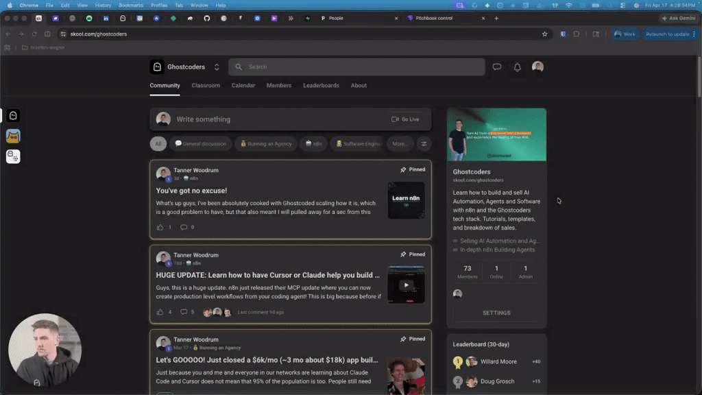This screenshot has height=395, width=702.
Task: Bookmark this page with the star icon
Action: pyautogui.click(x=544, y=34)
